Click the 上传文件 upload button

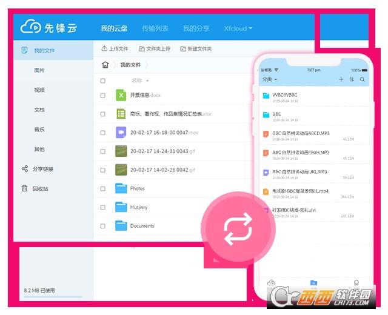coord(115,48)
